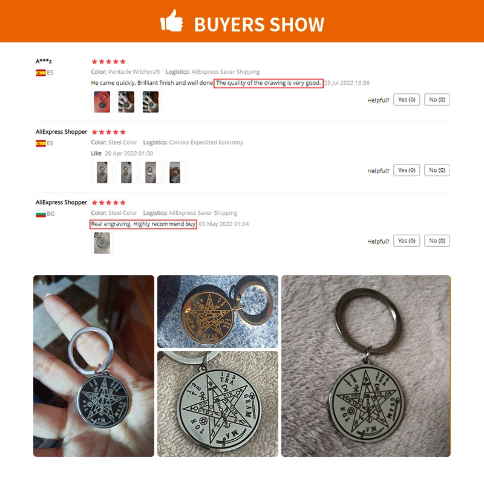Click Yes (0) for A***z's review
Viewport: 484px width, 484px height.
(407, 100)
